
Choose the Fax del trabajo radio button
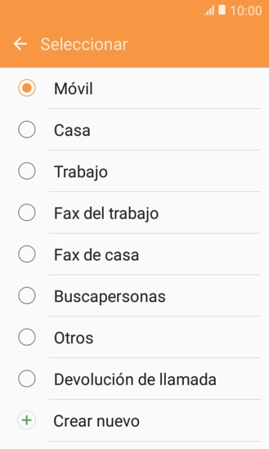point(27,212)
